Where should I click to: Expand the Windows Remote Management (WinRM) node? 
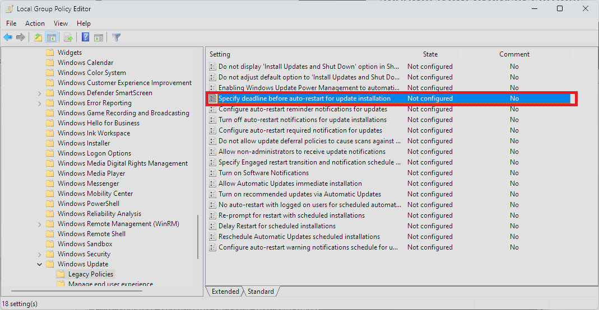(x=39, y=224)
